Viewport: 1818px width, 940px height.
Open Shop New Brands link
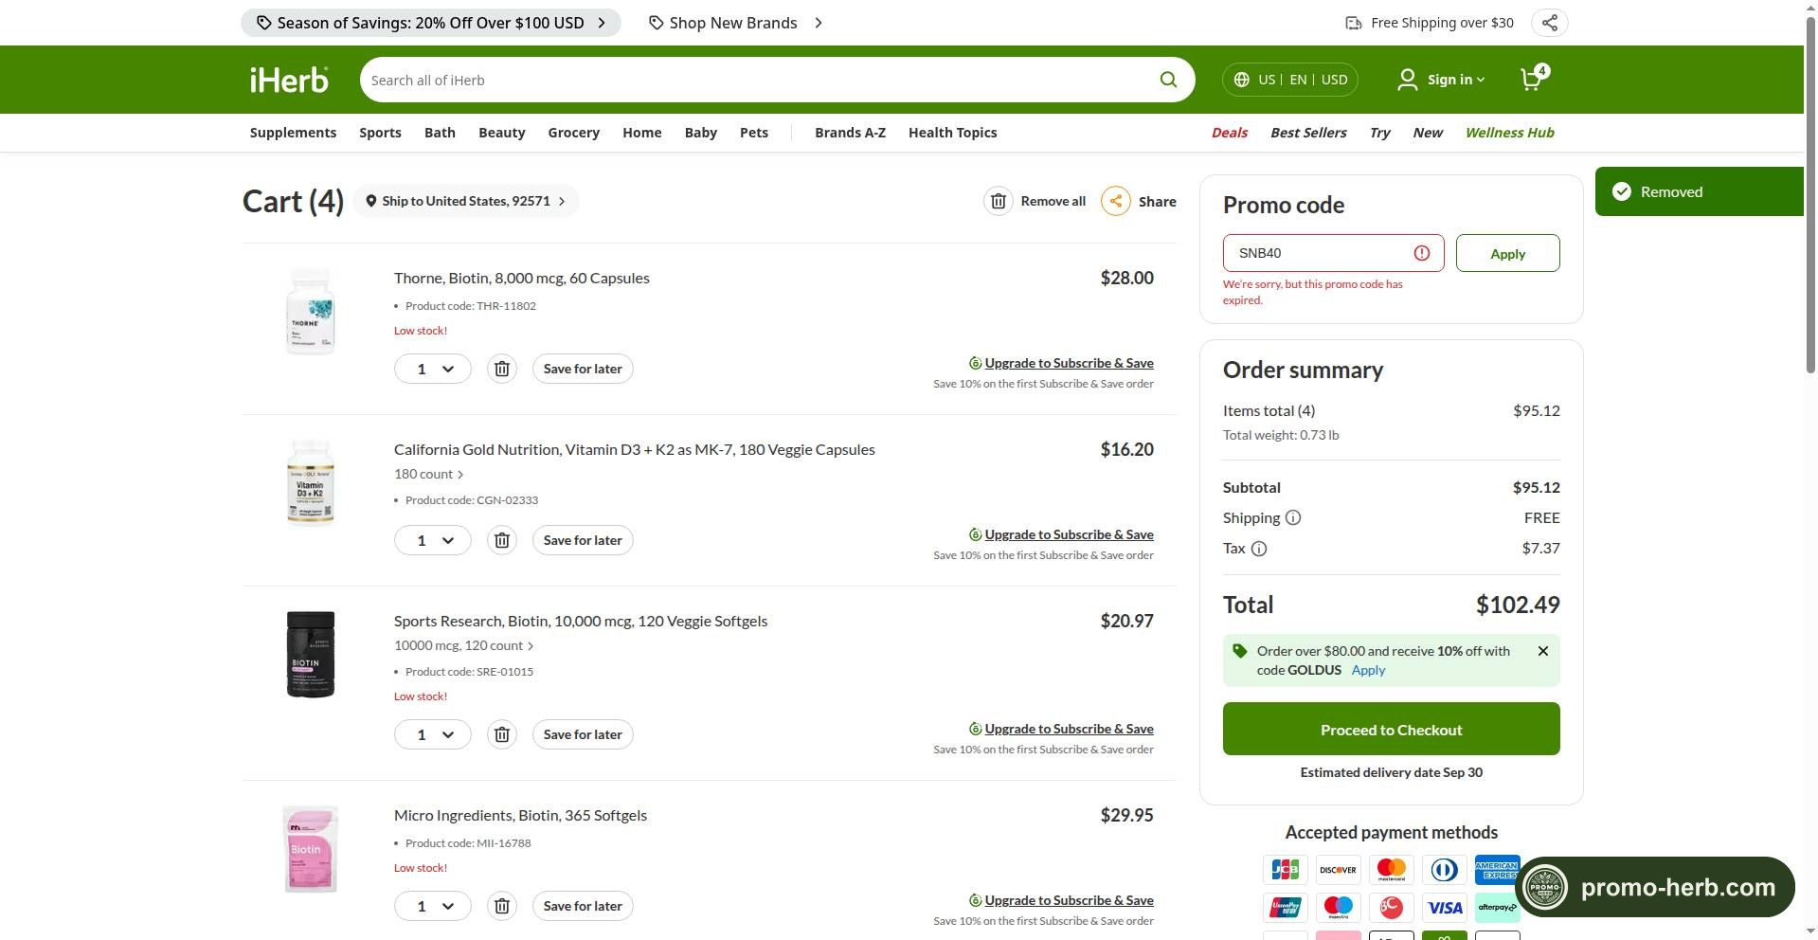tap(736, 23)
